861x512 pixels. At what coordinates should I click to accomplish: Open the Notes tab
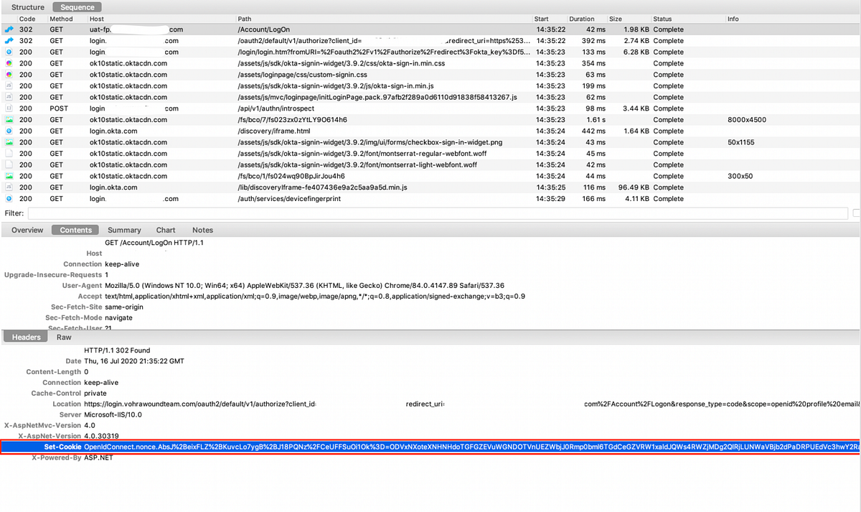[x=202, y=230]
